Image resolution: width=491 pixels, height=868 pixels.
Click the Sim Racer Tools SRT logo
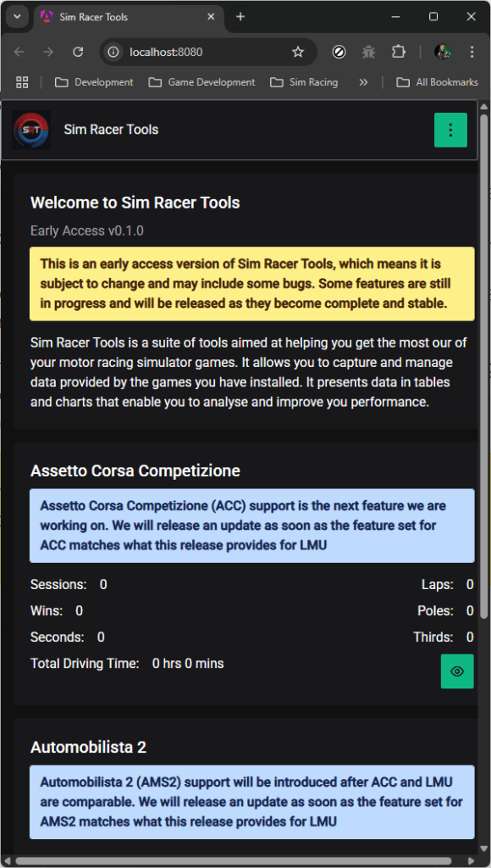click(x=31, y=130)
